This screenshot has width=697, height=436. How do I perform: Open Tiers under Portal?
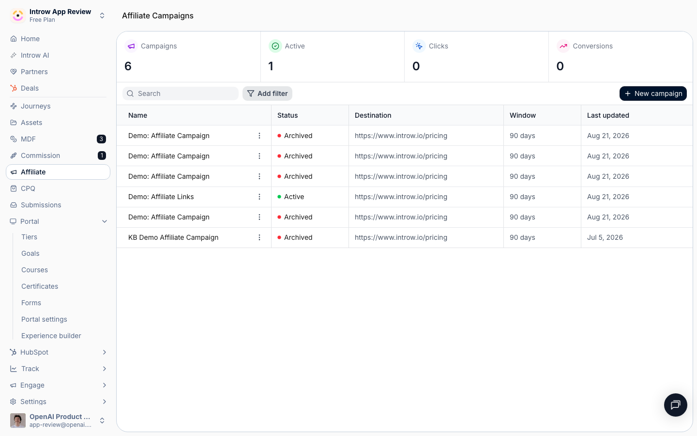click(x=29, y=237)
